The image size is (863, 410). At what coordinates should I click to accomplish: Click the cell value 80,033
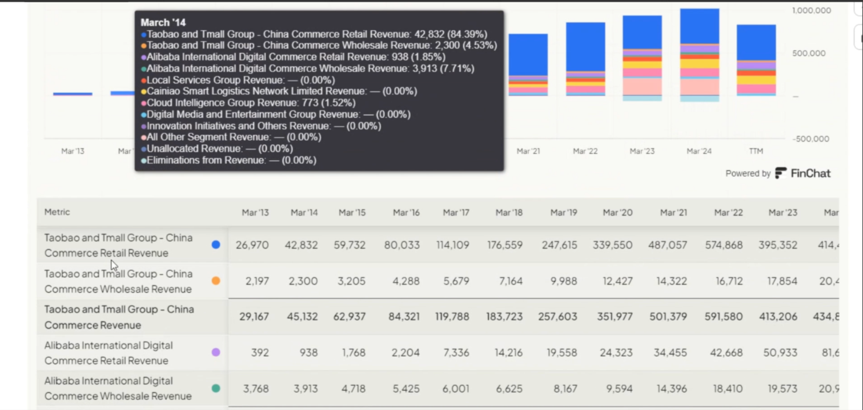403,245
